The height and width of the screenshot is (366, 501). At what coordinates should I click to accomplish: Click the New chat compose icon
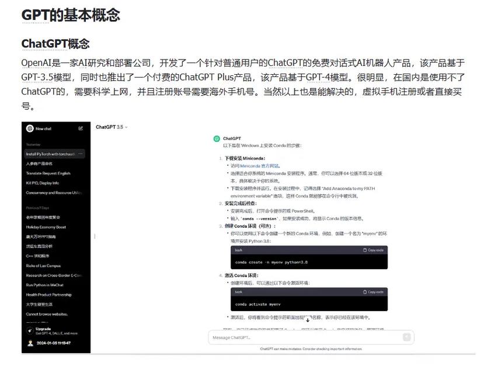[x=81, y=128]
